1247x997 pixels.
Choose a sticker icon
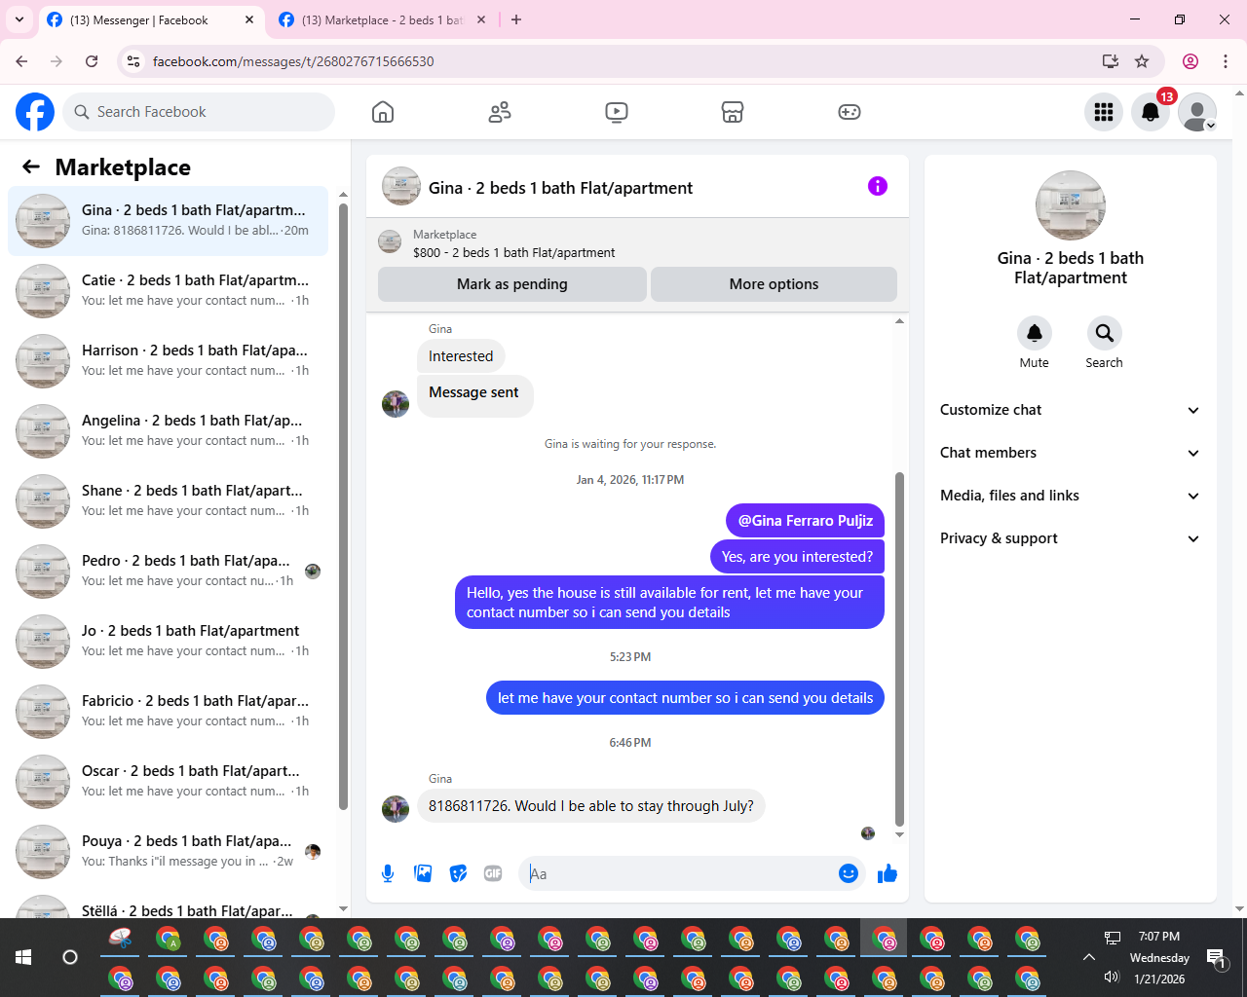tap(458, 873)
